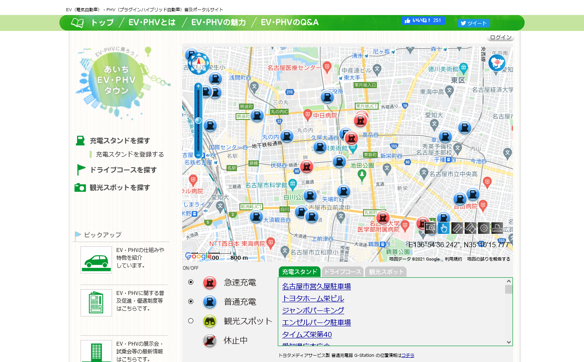584x362 pixels.
Task: Open map settings gear icon
Action: (x=484, y=228)
